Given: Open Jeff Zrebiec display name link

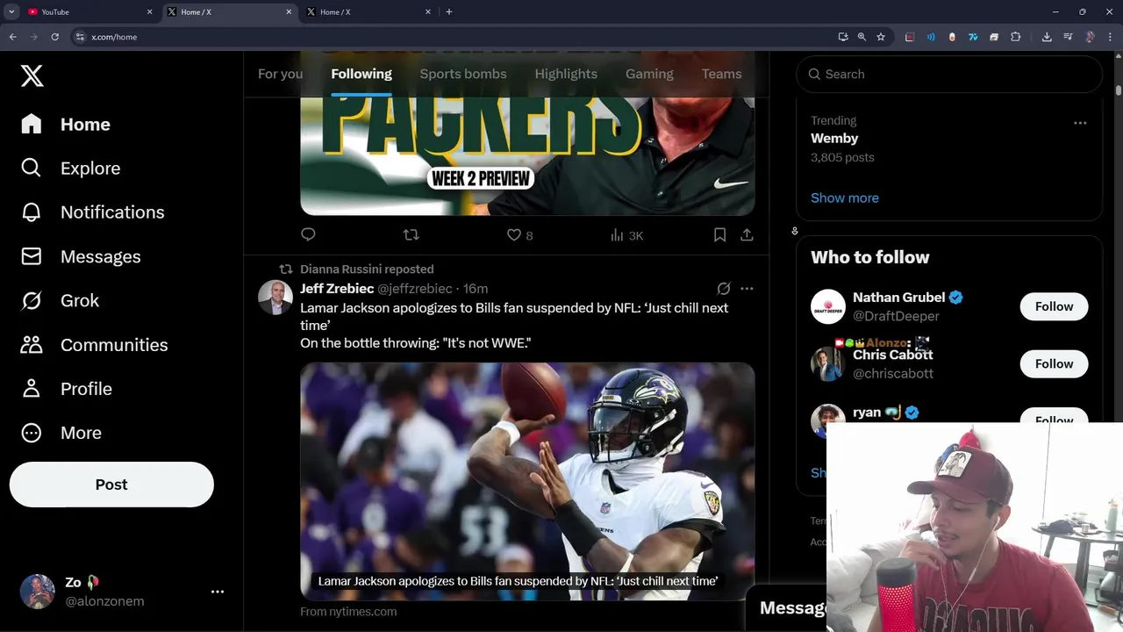Looking at the screenshot, I should pos(337,289).
